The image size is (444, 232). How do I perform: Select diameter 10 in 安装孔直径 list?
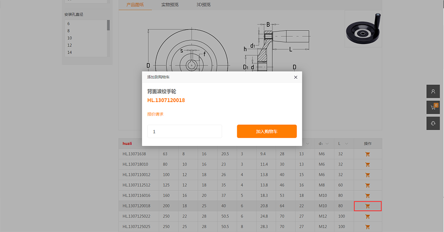[70, 38]
